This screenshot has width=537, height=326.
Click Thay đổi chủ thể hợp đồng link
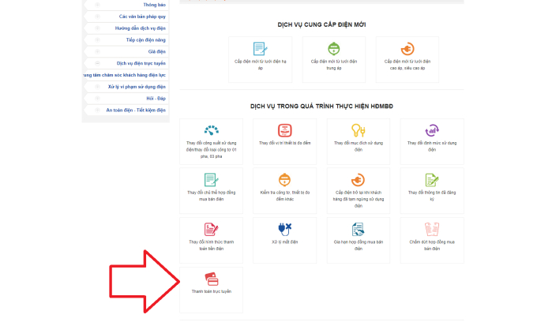point(212,196)
